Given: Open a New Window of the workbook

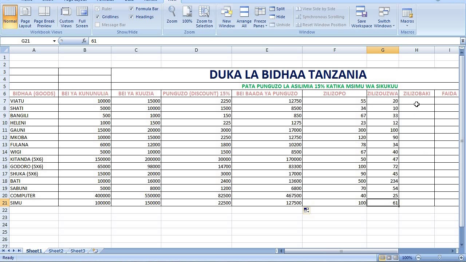Looking at the screenshot, I should (226, 16).
